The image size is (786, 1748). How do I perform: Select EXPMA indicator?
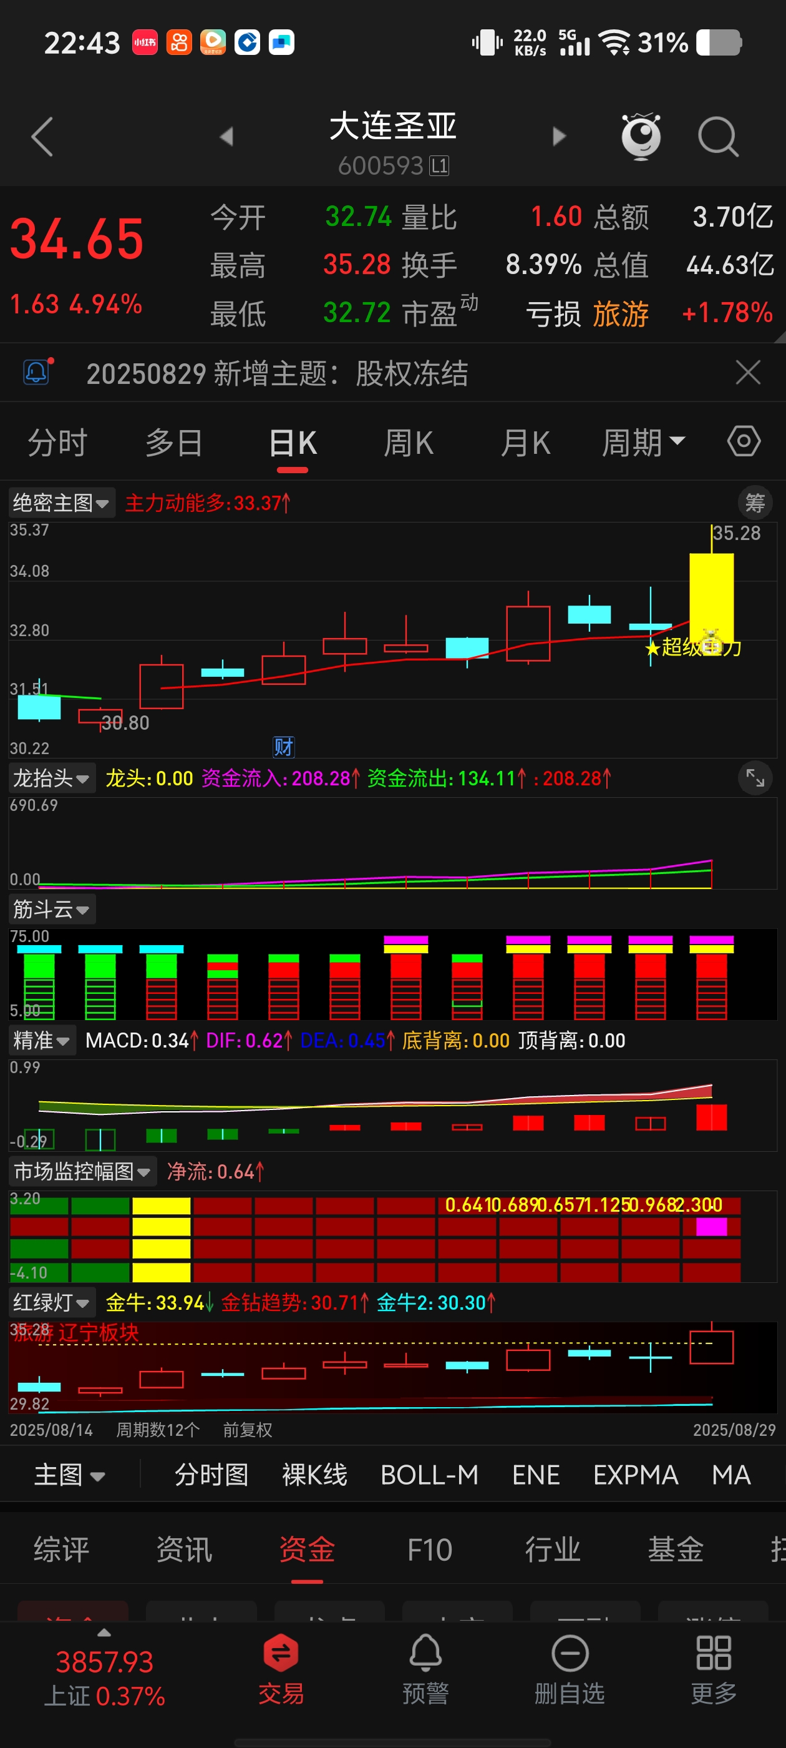[636, 1475]
